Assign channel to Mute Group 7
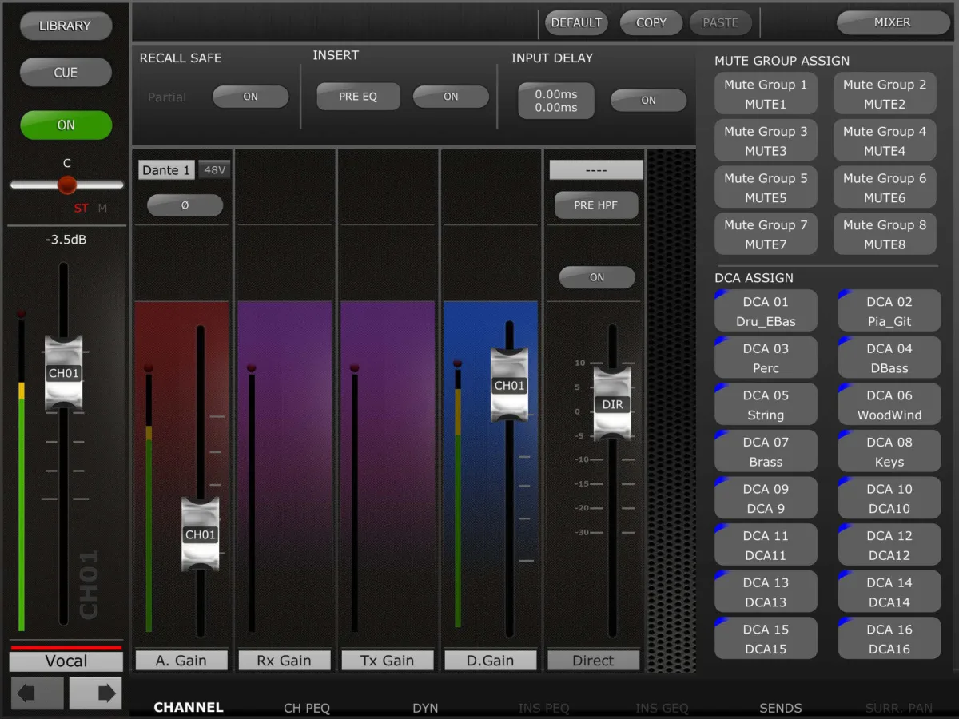The image size is (959, 719). (766, 235)
